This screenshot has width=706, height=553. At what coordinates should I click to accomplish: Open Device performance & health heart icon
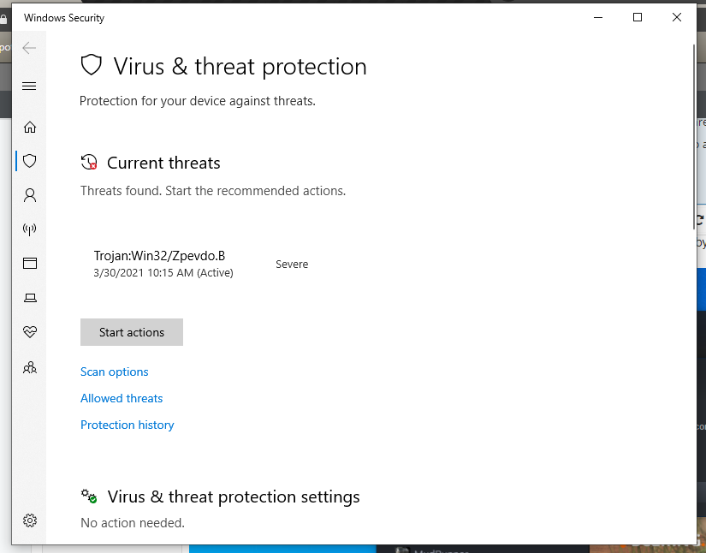[30, 332]
